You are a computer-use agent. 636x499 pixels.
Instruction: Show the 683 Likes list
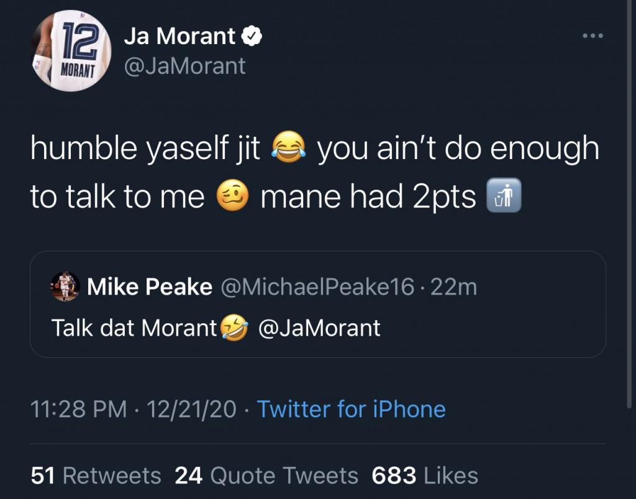425,475
